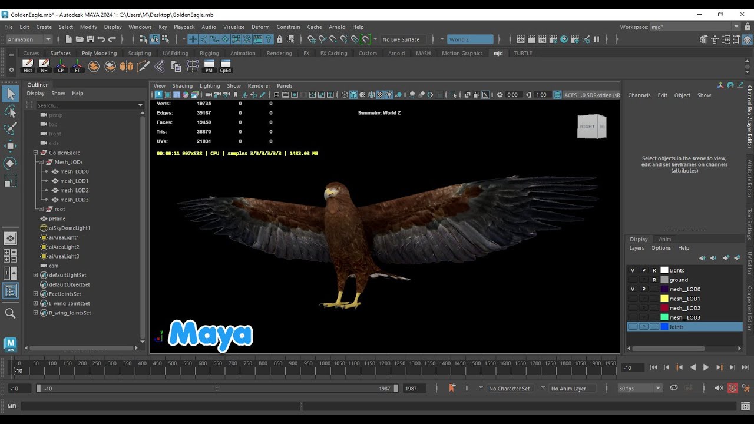The width and height of the screenshot is (754, 424).
Task: Click the save scene icon
Action: point(90,39)
